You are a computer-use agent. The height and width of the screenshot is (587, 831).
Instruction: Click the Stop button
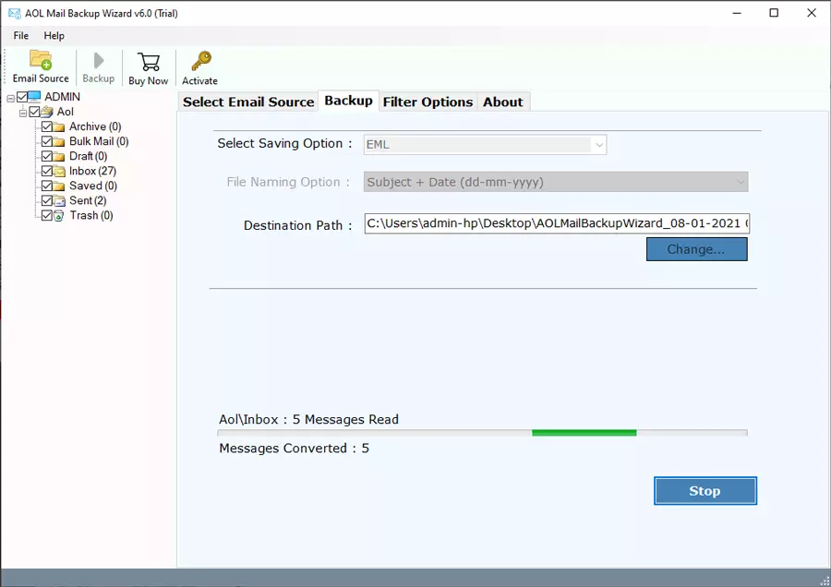[x=705, y=491]
